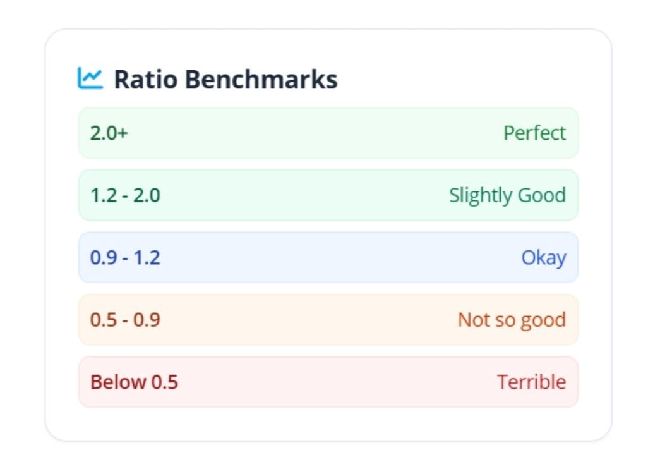
Task: Click the 0.9 - 1.2 label
Action: click(x=126, y=257)
